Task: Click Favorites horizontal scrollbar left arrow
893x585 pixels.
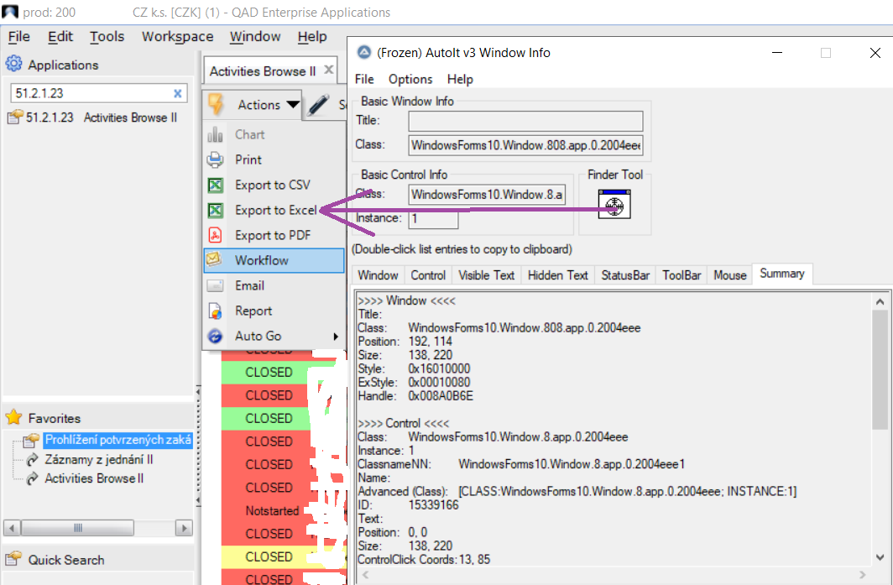Action: pos(12,528)
